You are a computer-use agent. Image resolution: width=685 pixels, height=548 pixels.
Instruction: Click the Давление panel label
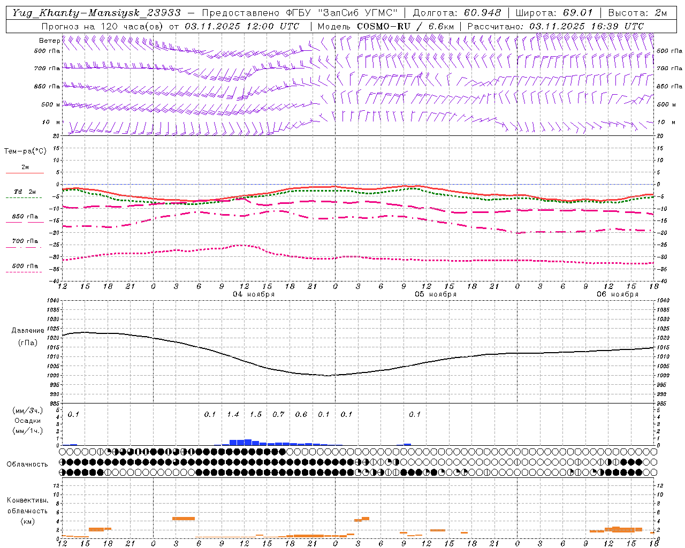(28, 331)
